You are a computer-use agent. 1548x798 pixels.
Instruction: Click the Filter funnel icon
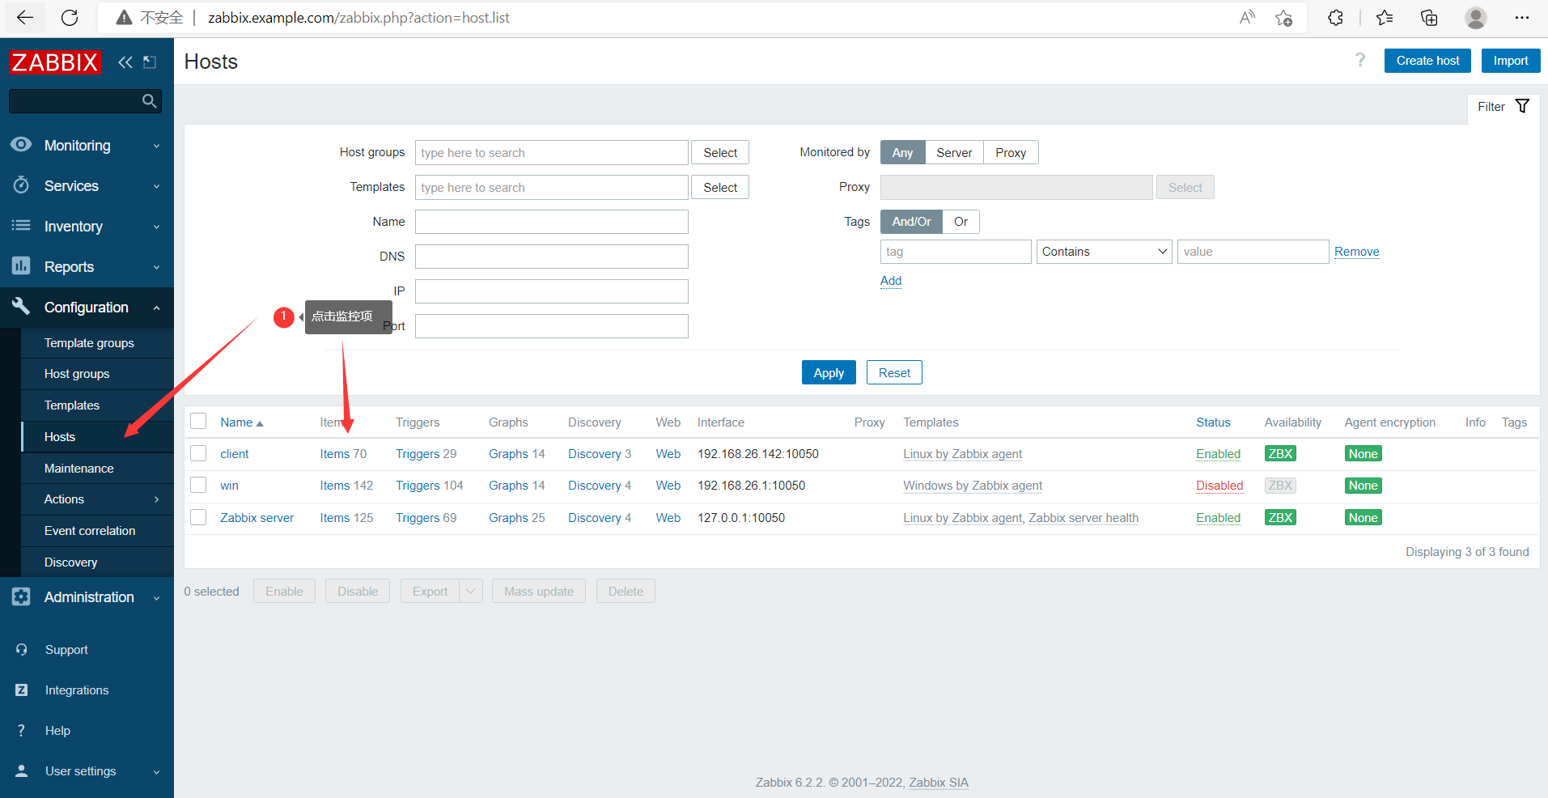[x=1522, y=106]
